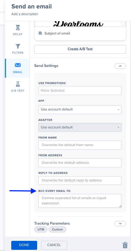Select the UTM tracking tag
131x251 pixels.
click(41, 229)
